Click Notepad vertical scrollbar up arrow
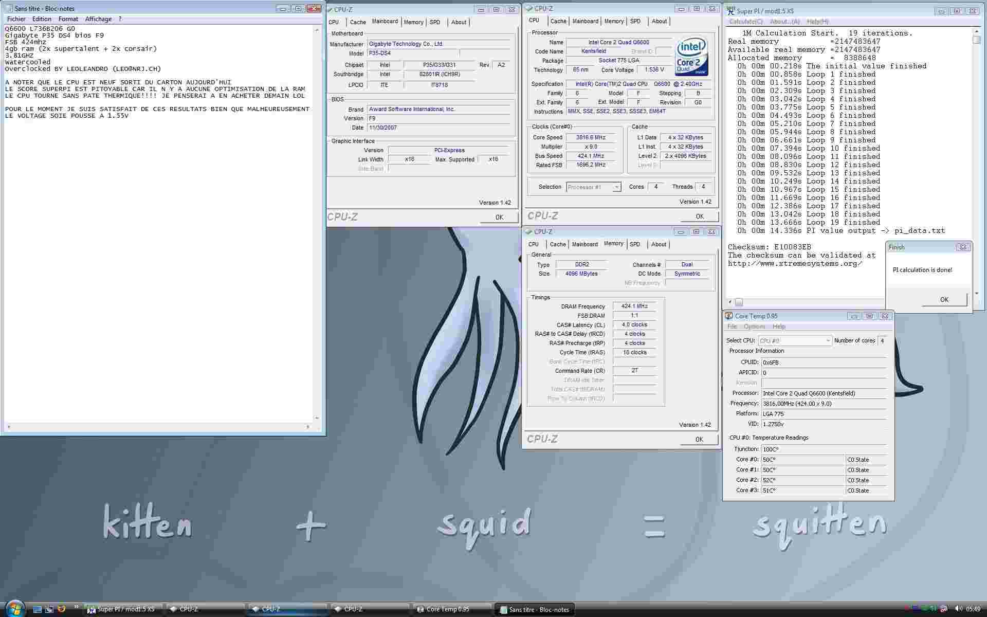The width and height of the screenshot is (987, 617). click(317, 30)
